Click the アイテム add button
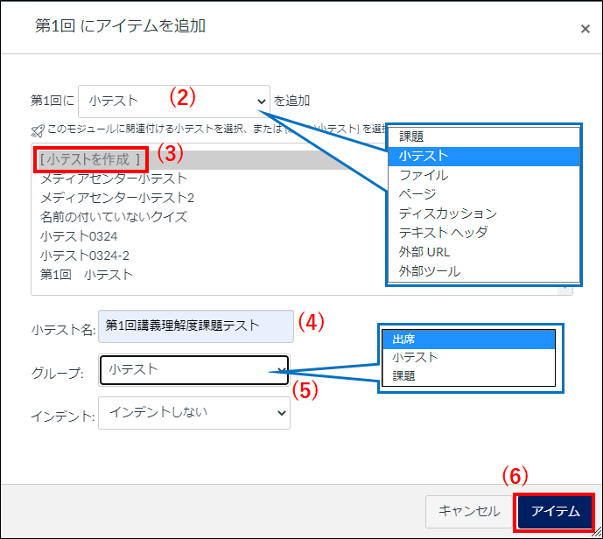This screenshot has width=603, height=539. point(555,511)
